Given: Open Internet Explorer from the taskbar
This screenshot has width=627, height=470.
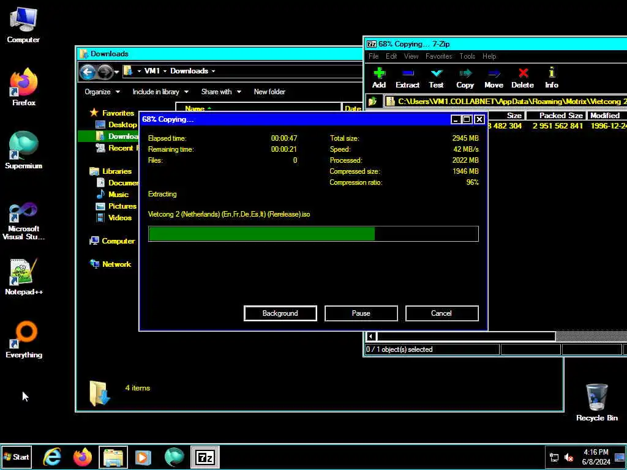Looking at the screenshot, I should (53, 457).
